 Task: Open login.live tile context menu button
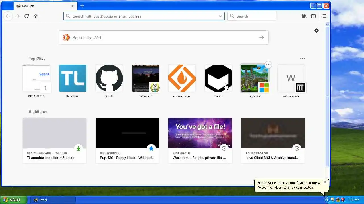(x=268, y=65)
